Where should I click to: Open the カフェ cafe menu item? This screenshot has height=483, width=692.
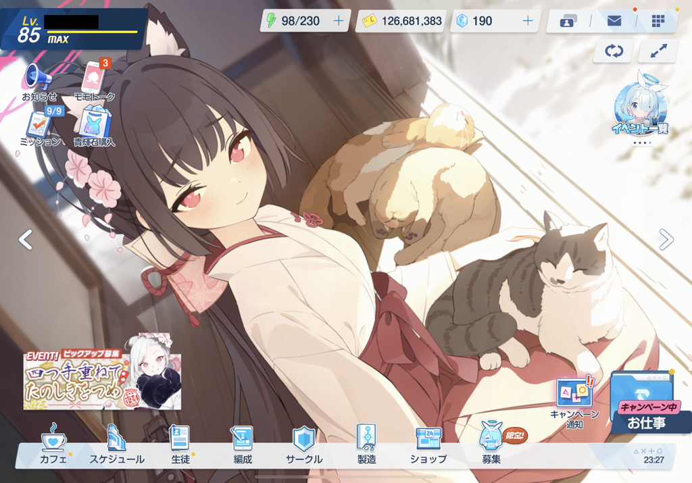click(x=53, y=444)
